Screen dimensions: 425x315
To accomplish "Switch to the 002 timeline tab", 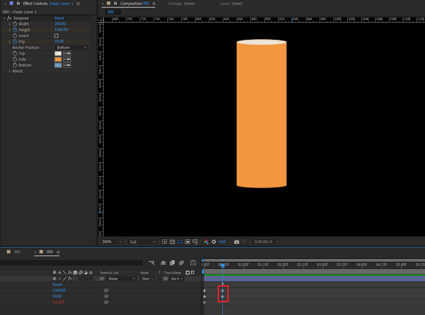I will (17, 252).
